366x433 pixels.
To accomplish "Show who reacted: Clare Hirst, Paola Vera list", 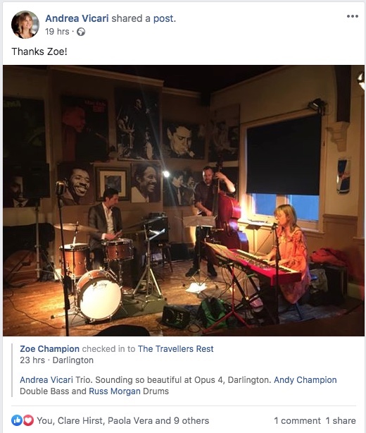I will tap(123, 420).
